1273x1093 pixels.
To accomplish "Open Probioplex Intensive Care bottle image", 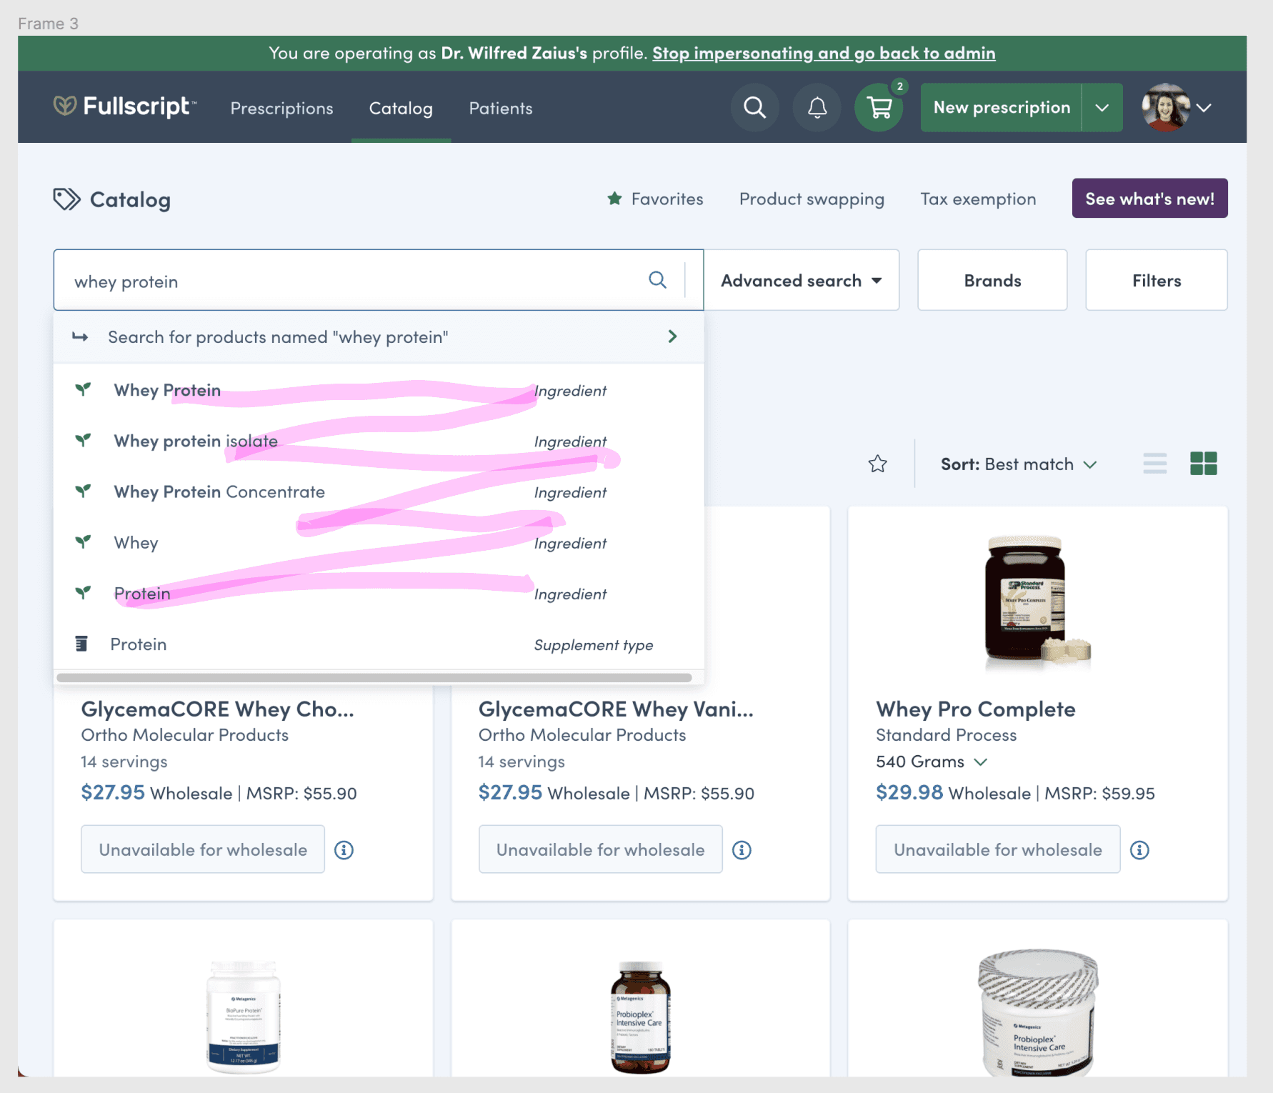I will 641,1017.
